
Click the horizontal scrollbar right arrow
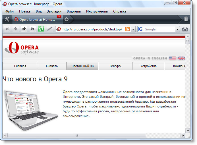click(x=183, y=135)
